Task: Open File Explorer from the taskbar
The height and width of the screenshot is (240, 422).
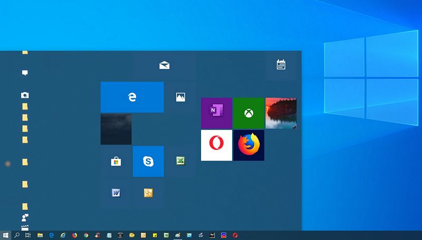Action: pos(40,235)
